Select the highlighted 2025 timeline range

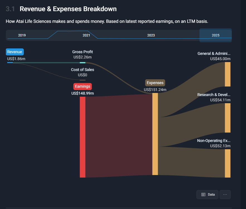(x=216, y=35)
